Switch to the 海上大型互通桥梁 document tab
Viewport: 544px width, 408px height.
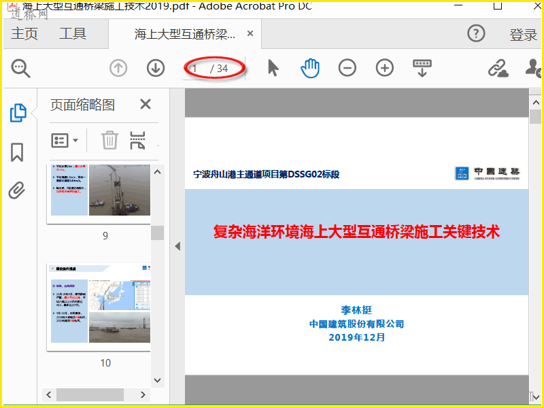click(185, 35)
